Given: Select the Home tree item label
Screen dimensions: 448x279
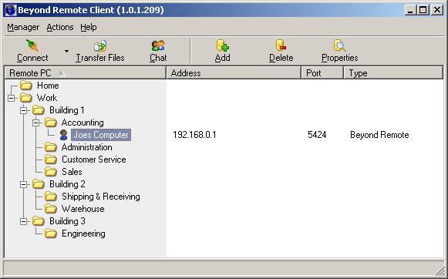Looking at the screenshot, I should tap(48, 86).
